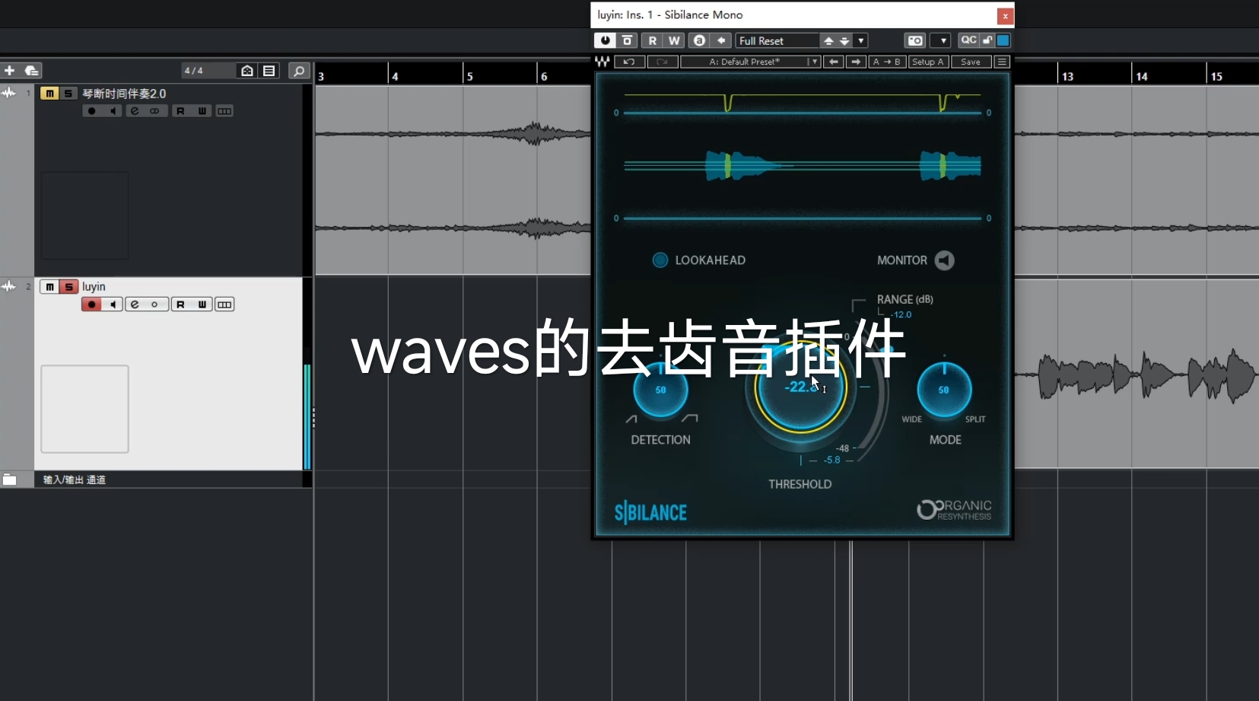
Task: Load next program with down arrow
Action: (x=844, y=40)
